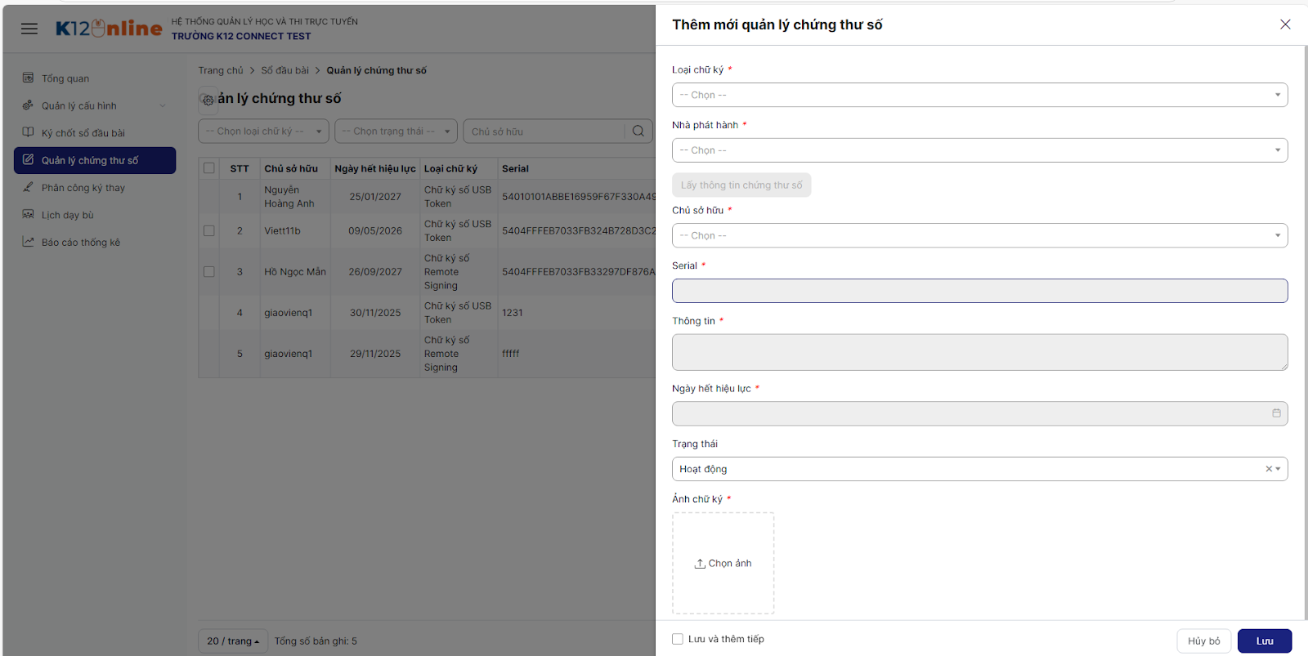
Task: Close the add digital certificate panel
Action: (1285, 25)
